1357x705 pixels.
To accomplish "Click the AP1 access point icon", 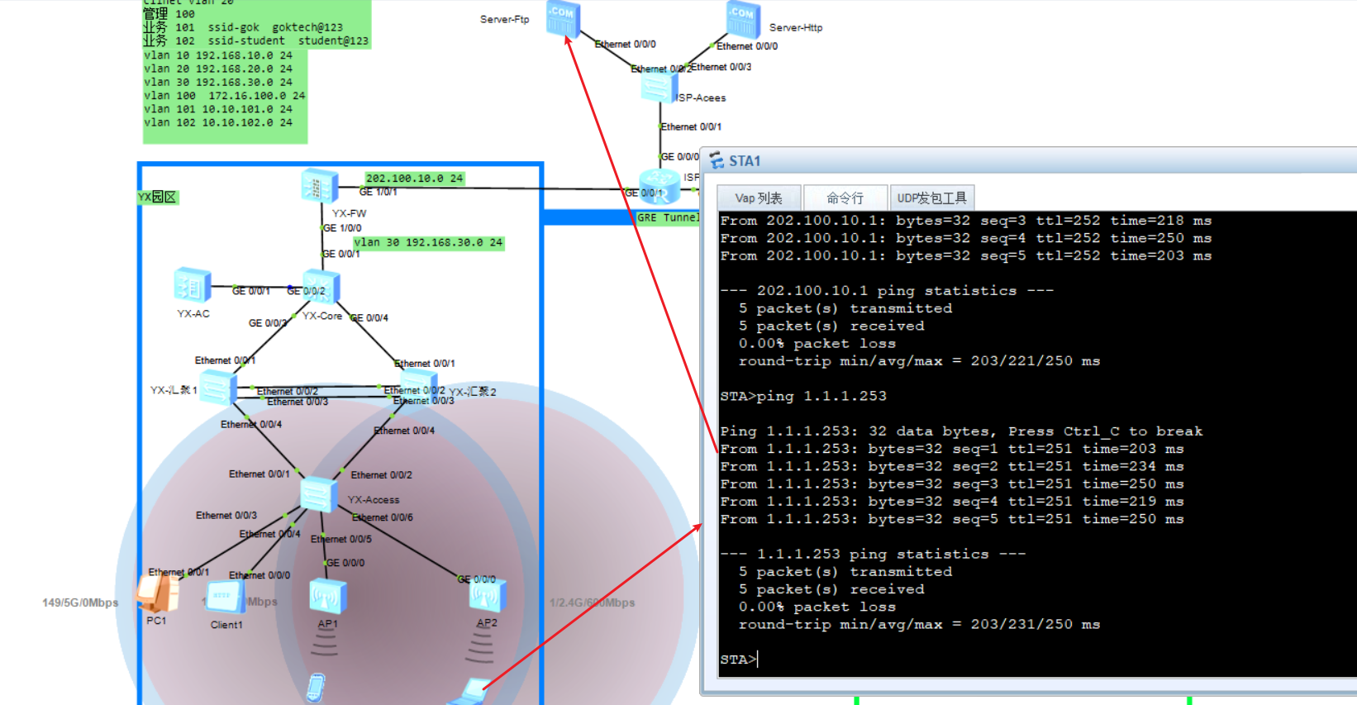I will pyautogui.click(x=327, y=597).
